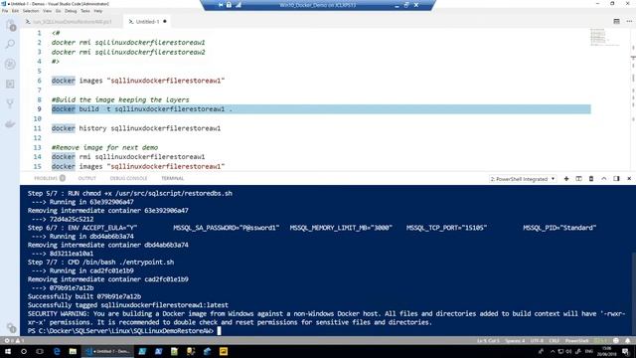Click the pin icon on remote session bar
Viewport: 636px width, 358px height.
(x=221, y=5)
